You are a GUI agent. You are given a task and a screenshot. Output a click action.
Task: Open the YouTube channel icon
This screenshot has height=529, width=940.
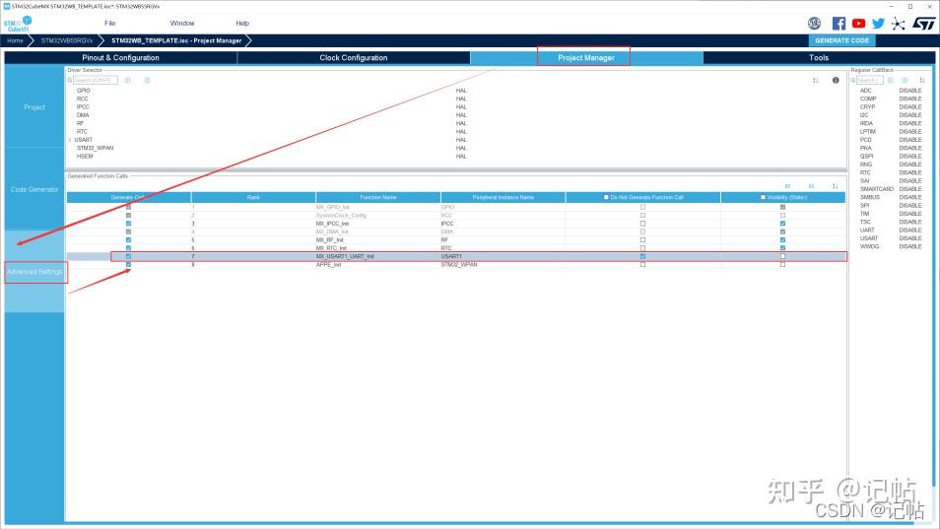[x=858, y=24]
